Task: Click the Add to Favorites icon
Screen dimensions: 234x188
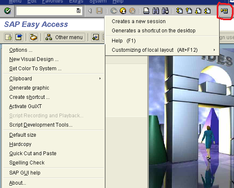Action: click(96, 37)
